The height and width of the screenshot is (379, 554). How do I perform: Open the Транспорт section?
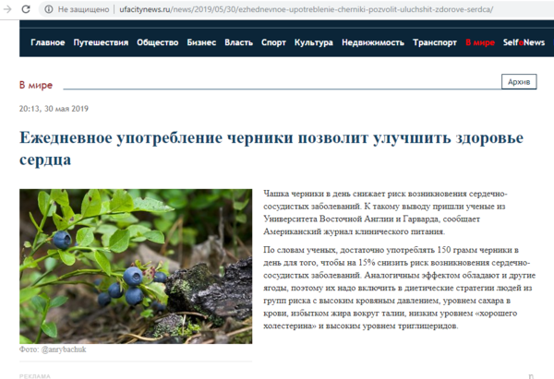(x=435, y=42)
